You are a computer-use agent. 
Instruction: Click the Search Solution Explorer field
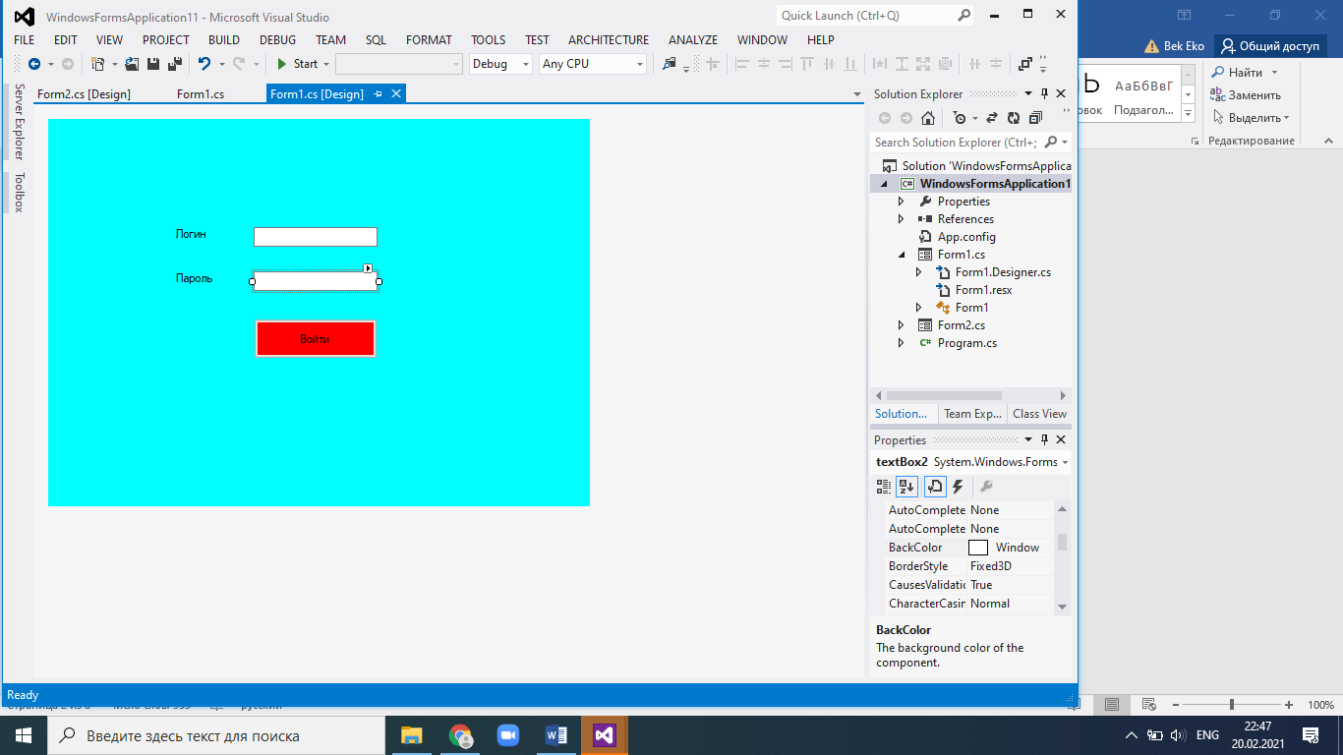pos(956,143)
